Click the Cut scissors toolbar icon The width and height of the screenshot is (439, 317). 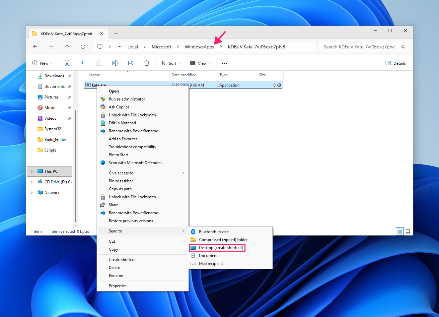(x=67, y=63)
